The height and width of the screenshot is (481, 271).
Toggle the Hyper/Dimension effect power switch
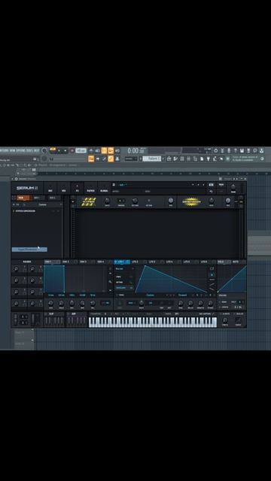73,201
